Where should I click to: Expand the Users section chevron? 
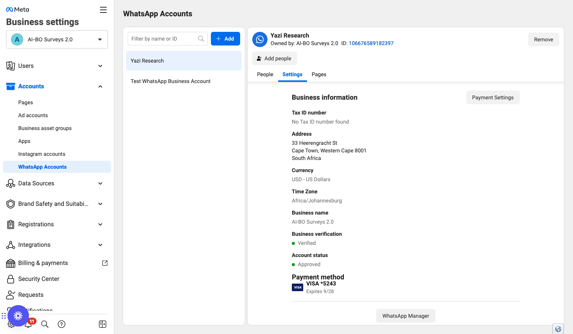tap(100, 66)
